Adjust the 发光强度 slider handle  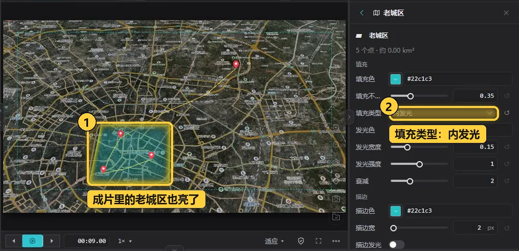(419, 164)
